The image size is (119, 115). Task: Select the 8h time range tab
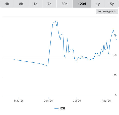click(x=21, y=4)
